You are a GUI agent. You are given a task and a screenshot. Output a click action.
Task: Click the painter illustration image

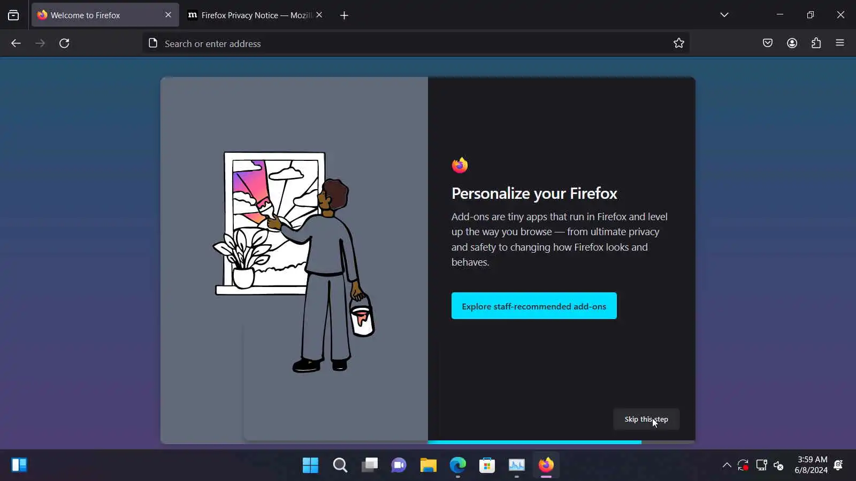(x=294, y=262)
